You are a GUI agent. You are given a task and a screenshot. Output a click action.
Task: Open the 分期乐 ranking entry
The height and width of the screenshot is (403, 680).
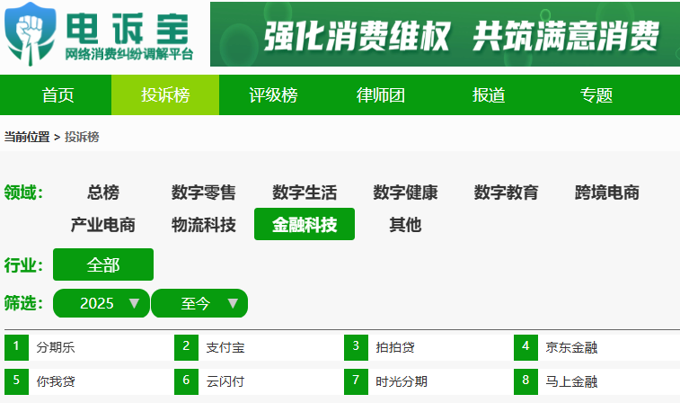click(56, 347)
